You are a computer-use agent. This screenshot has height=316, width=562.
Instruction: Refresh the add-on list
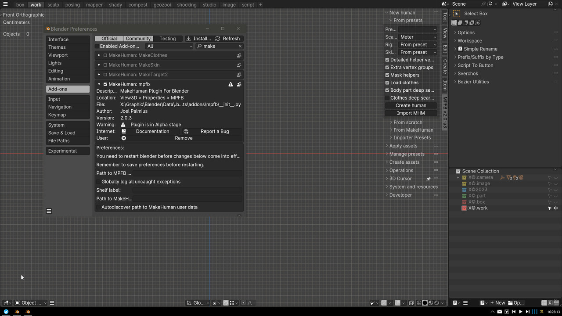point(227,39)
